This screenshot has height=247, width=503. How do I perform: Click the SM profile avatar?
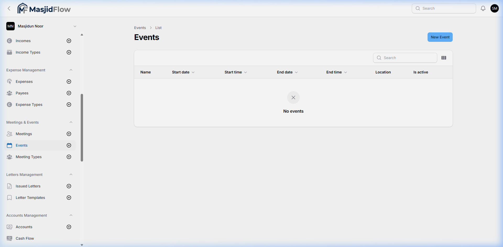(x=495, y=8)
